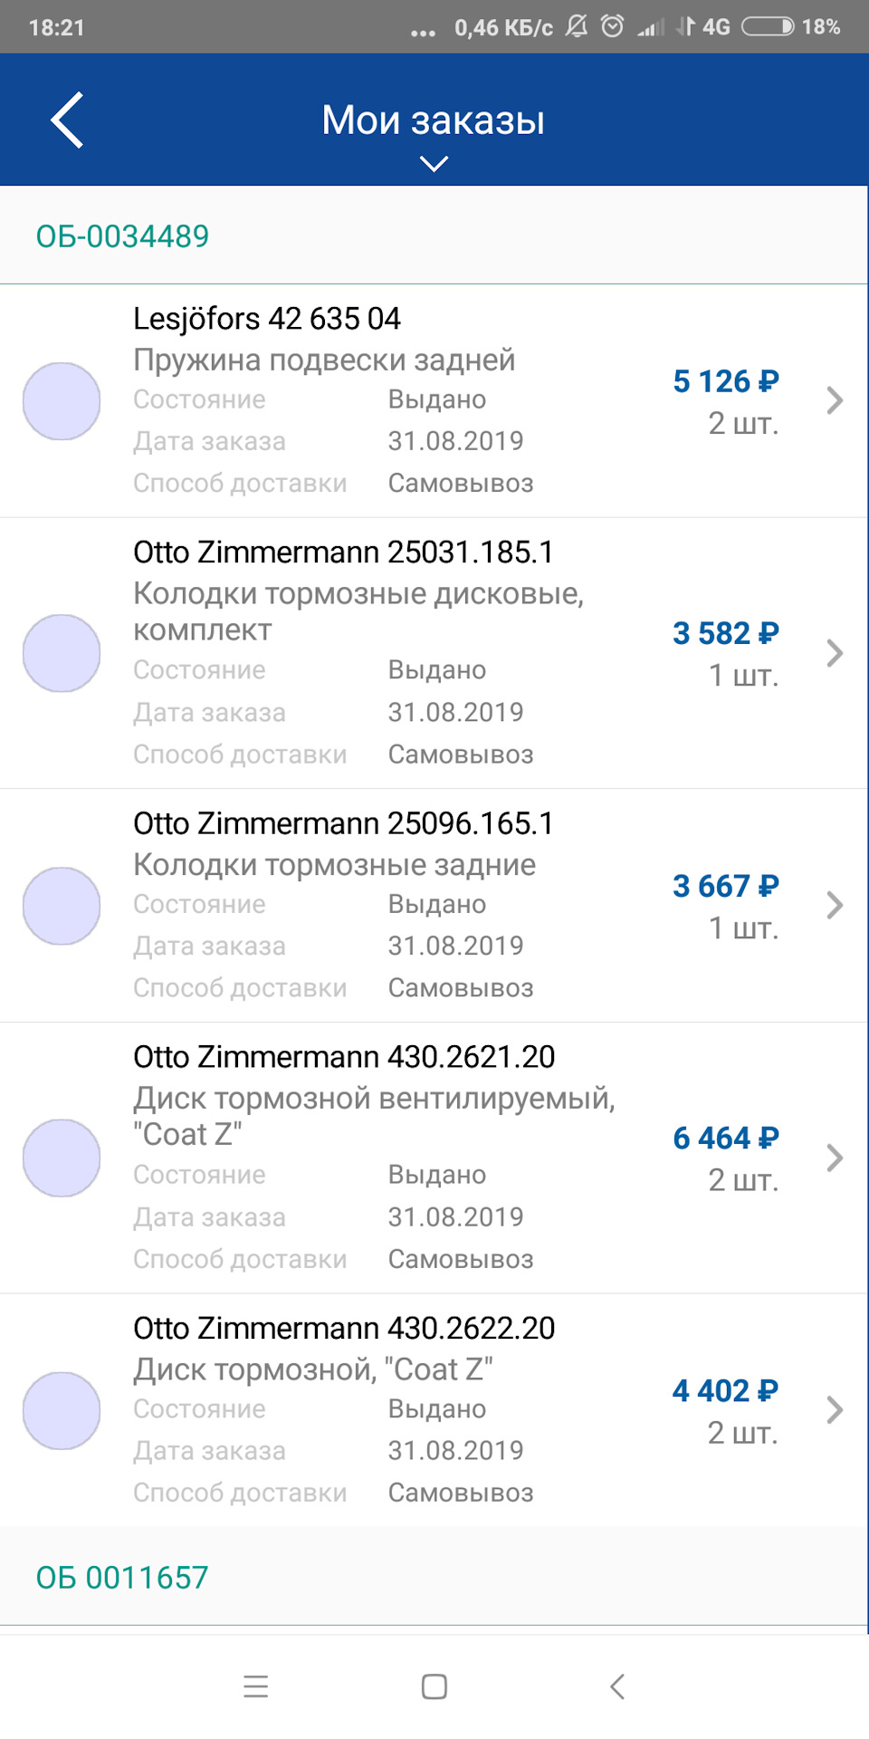Screen dimensions: 869x1739
Task: Open details chevron for 430.2621.20 ventilated disc
Action: pos(835,1158)
